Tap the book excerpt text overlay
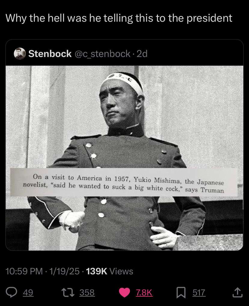249x306 pixels. 124,183
